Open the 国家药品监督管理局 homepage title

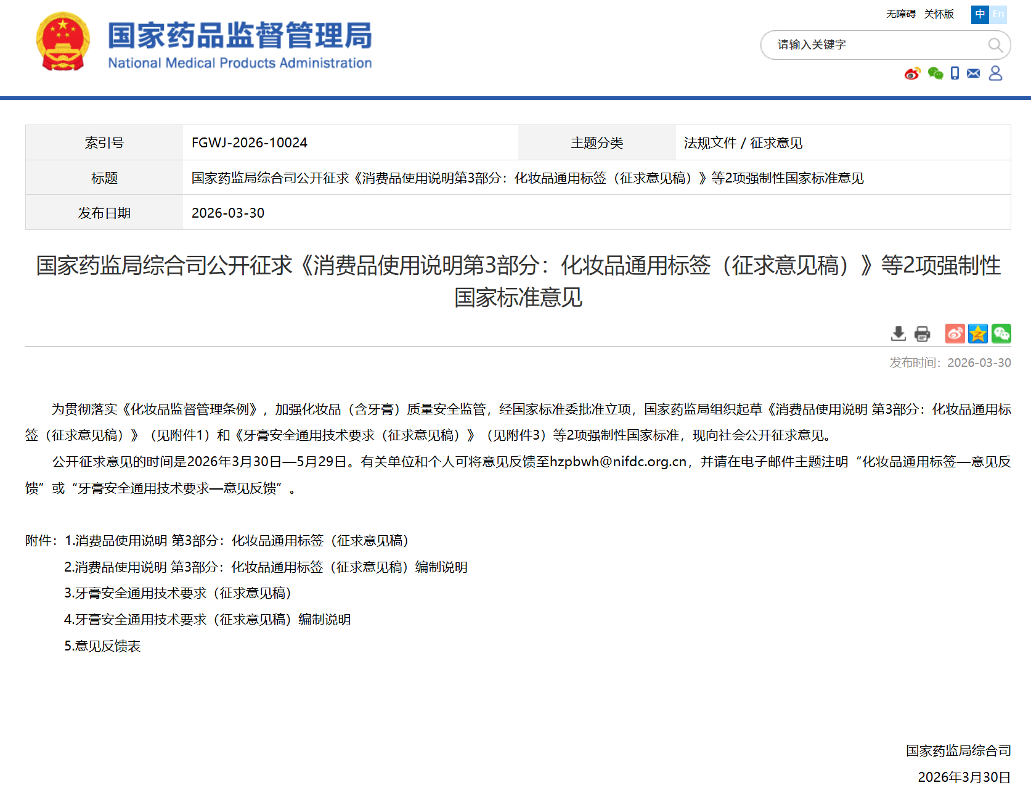click(240, 35)
